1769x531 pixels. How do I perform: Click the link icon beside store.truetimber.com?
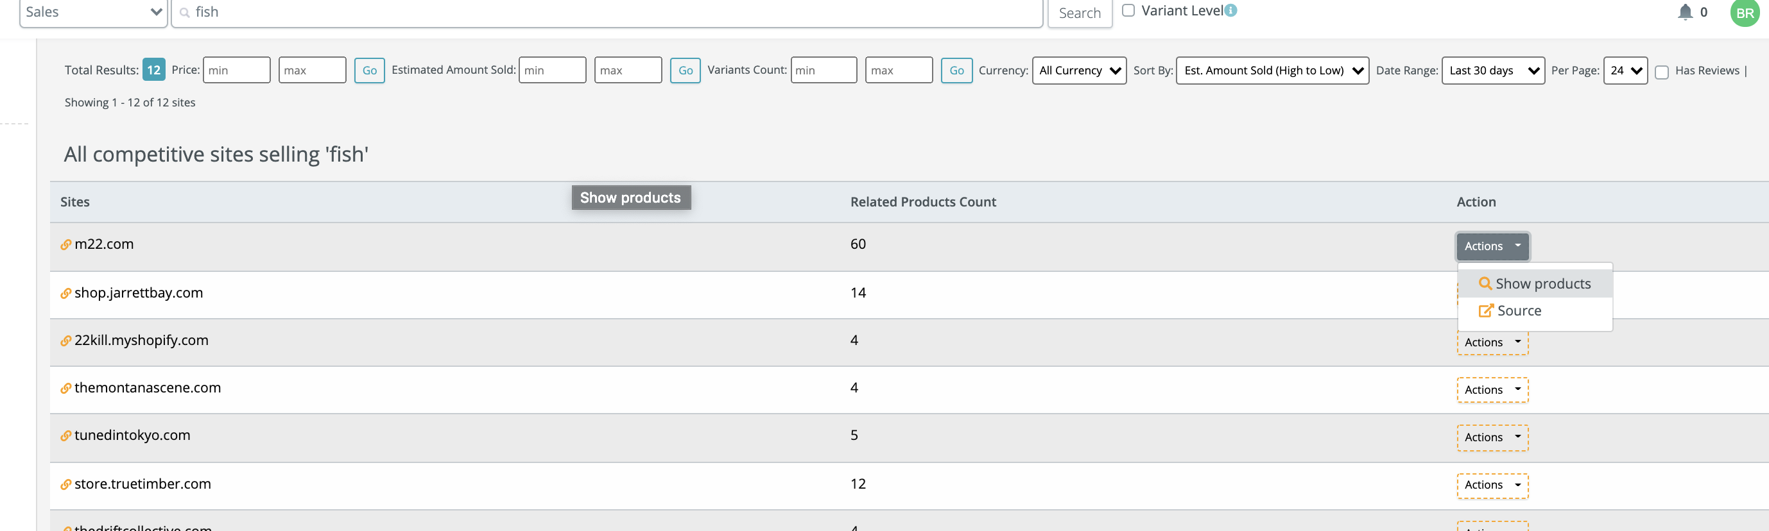click(66, 484)
